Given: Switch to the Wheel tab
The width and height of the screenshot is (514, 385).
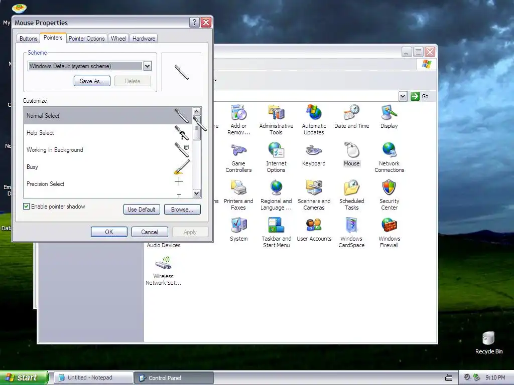Looking at the screenshot, I should [x=118, y=39].
